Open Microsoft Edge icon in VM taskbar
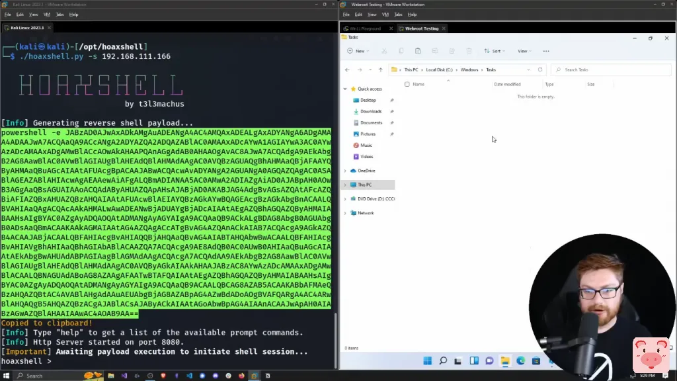Image resolution: width=677 pixels, height=381 pixels. (521, 360)
